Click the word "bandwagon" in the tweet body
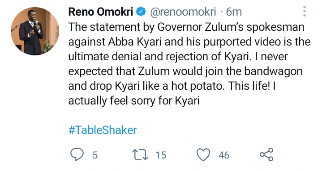This screenshot has width=322, height=171. 273,71
